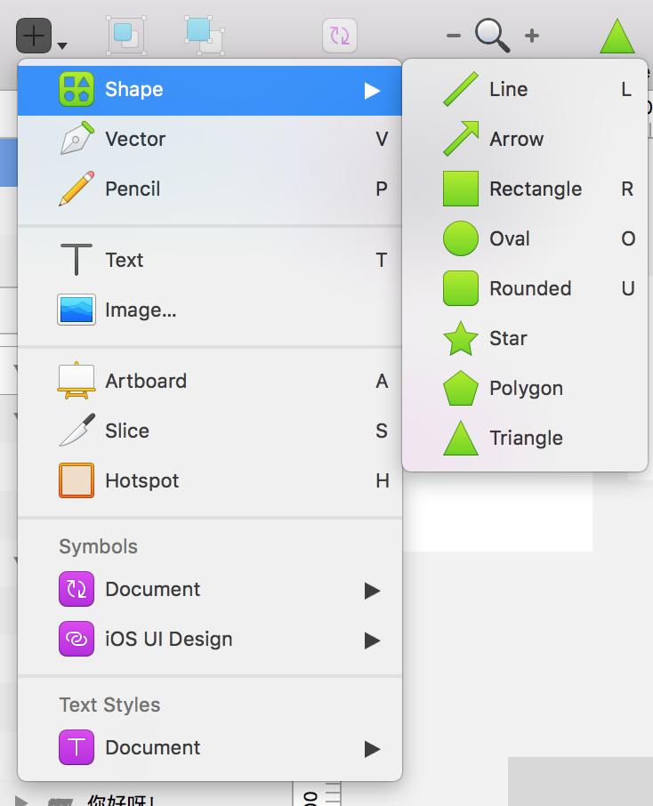
Task: Select the Polygon shape
Action: 526,388
